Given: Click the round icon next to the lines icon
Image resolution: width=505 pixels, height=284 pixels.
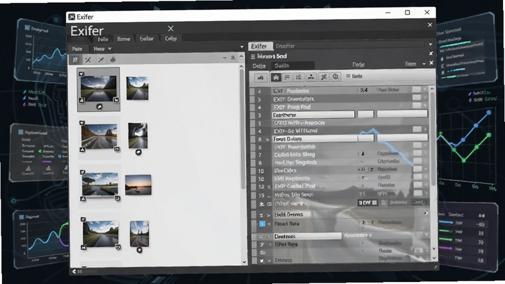Looking at the screenshot, I should [x=299, y=77].
